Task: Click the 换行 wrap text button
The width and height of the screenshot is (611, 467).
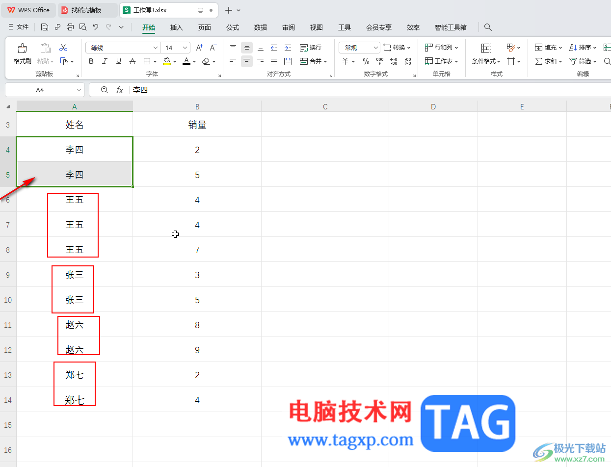Action: coord(311,48)
